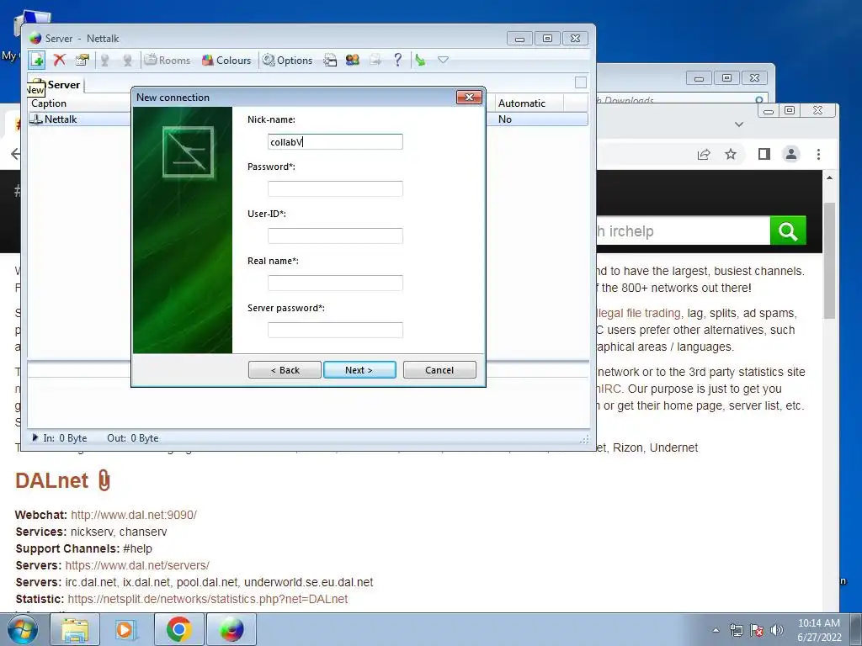Click the Next button in the dialog
The height and width of the screenshot is (646, 862).
(x=359, y=370)
